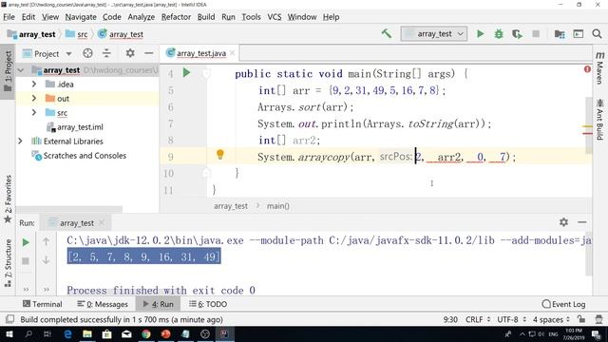Start debugging with the bug icon
This screenshot has width=608, height=342.
coord(499,34)
